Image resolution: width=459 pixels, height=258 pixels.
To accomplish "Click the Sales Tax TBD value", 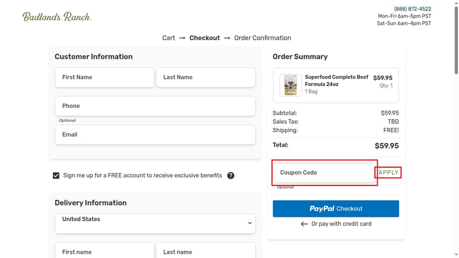I will click(x=393, y=122).
